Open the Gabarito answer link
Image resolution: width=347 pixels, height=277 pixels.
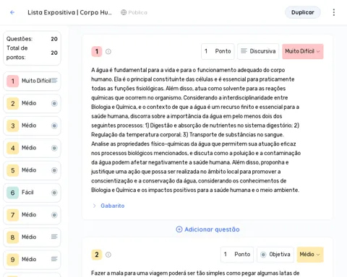(113, 206)
